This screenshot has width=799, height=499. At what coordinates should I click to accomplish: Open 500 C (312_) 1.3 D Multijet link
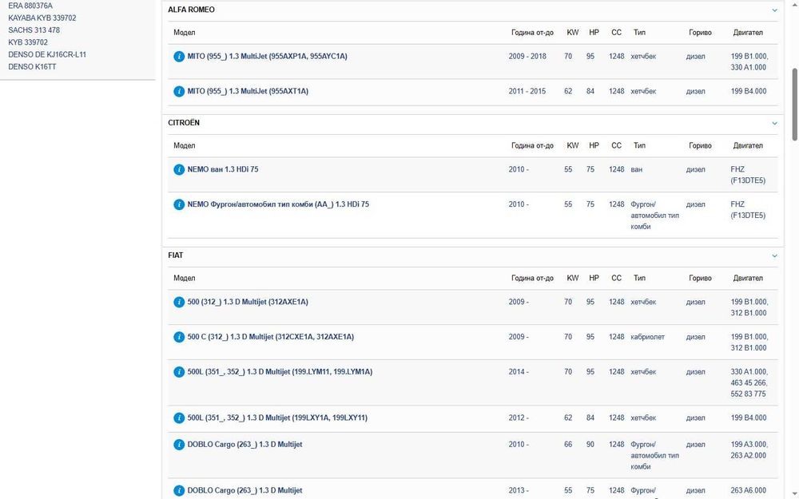coord(271,337)
